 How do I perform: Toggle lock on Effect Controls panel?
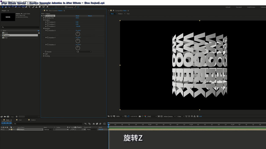[47, 10]
